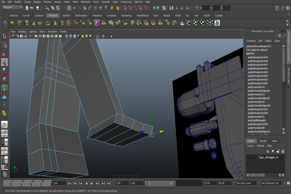The width and height of the screenshot is (291, 194).
Task: Create a polygon torus from the shelf
Action: pyautogui.click(x=48, y=23)
